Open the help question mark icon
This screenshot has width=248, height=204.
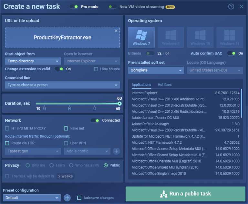point(231,6)
